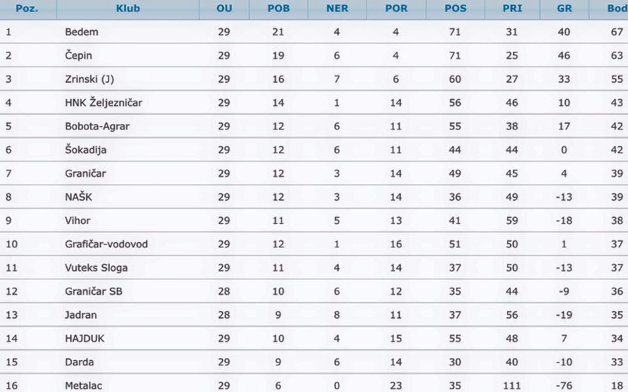This screenshot has width=628, height=392.
Task: Select the POB column header
Action: click(278, 8)
